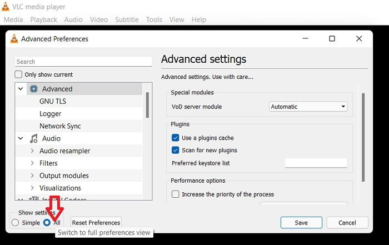Select the Audio music note icon in the tree
This screenshot has width=389, height=245.
[x=34, y=138]
